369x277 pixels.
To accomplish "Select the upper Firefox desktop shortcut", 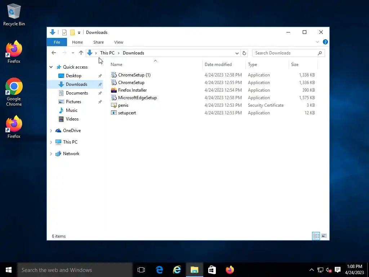I will (x=14, y=52).
